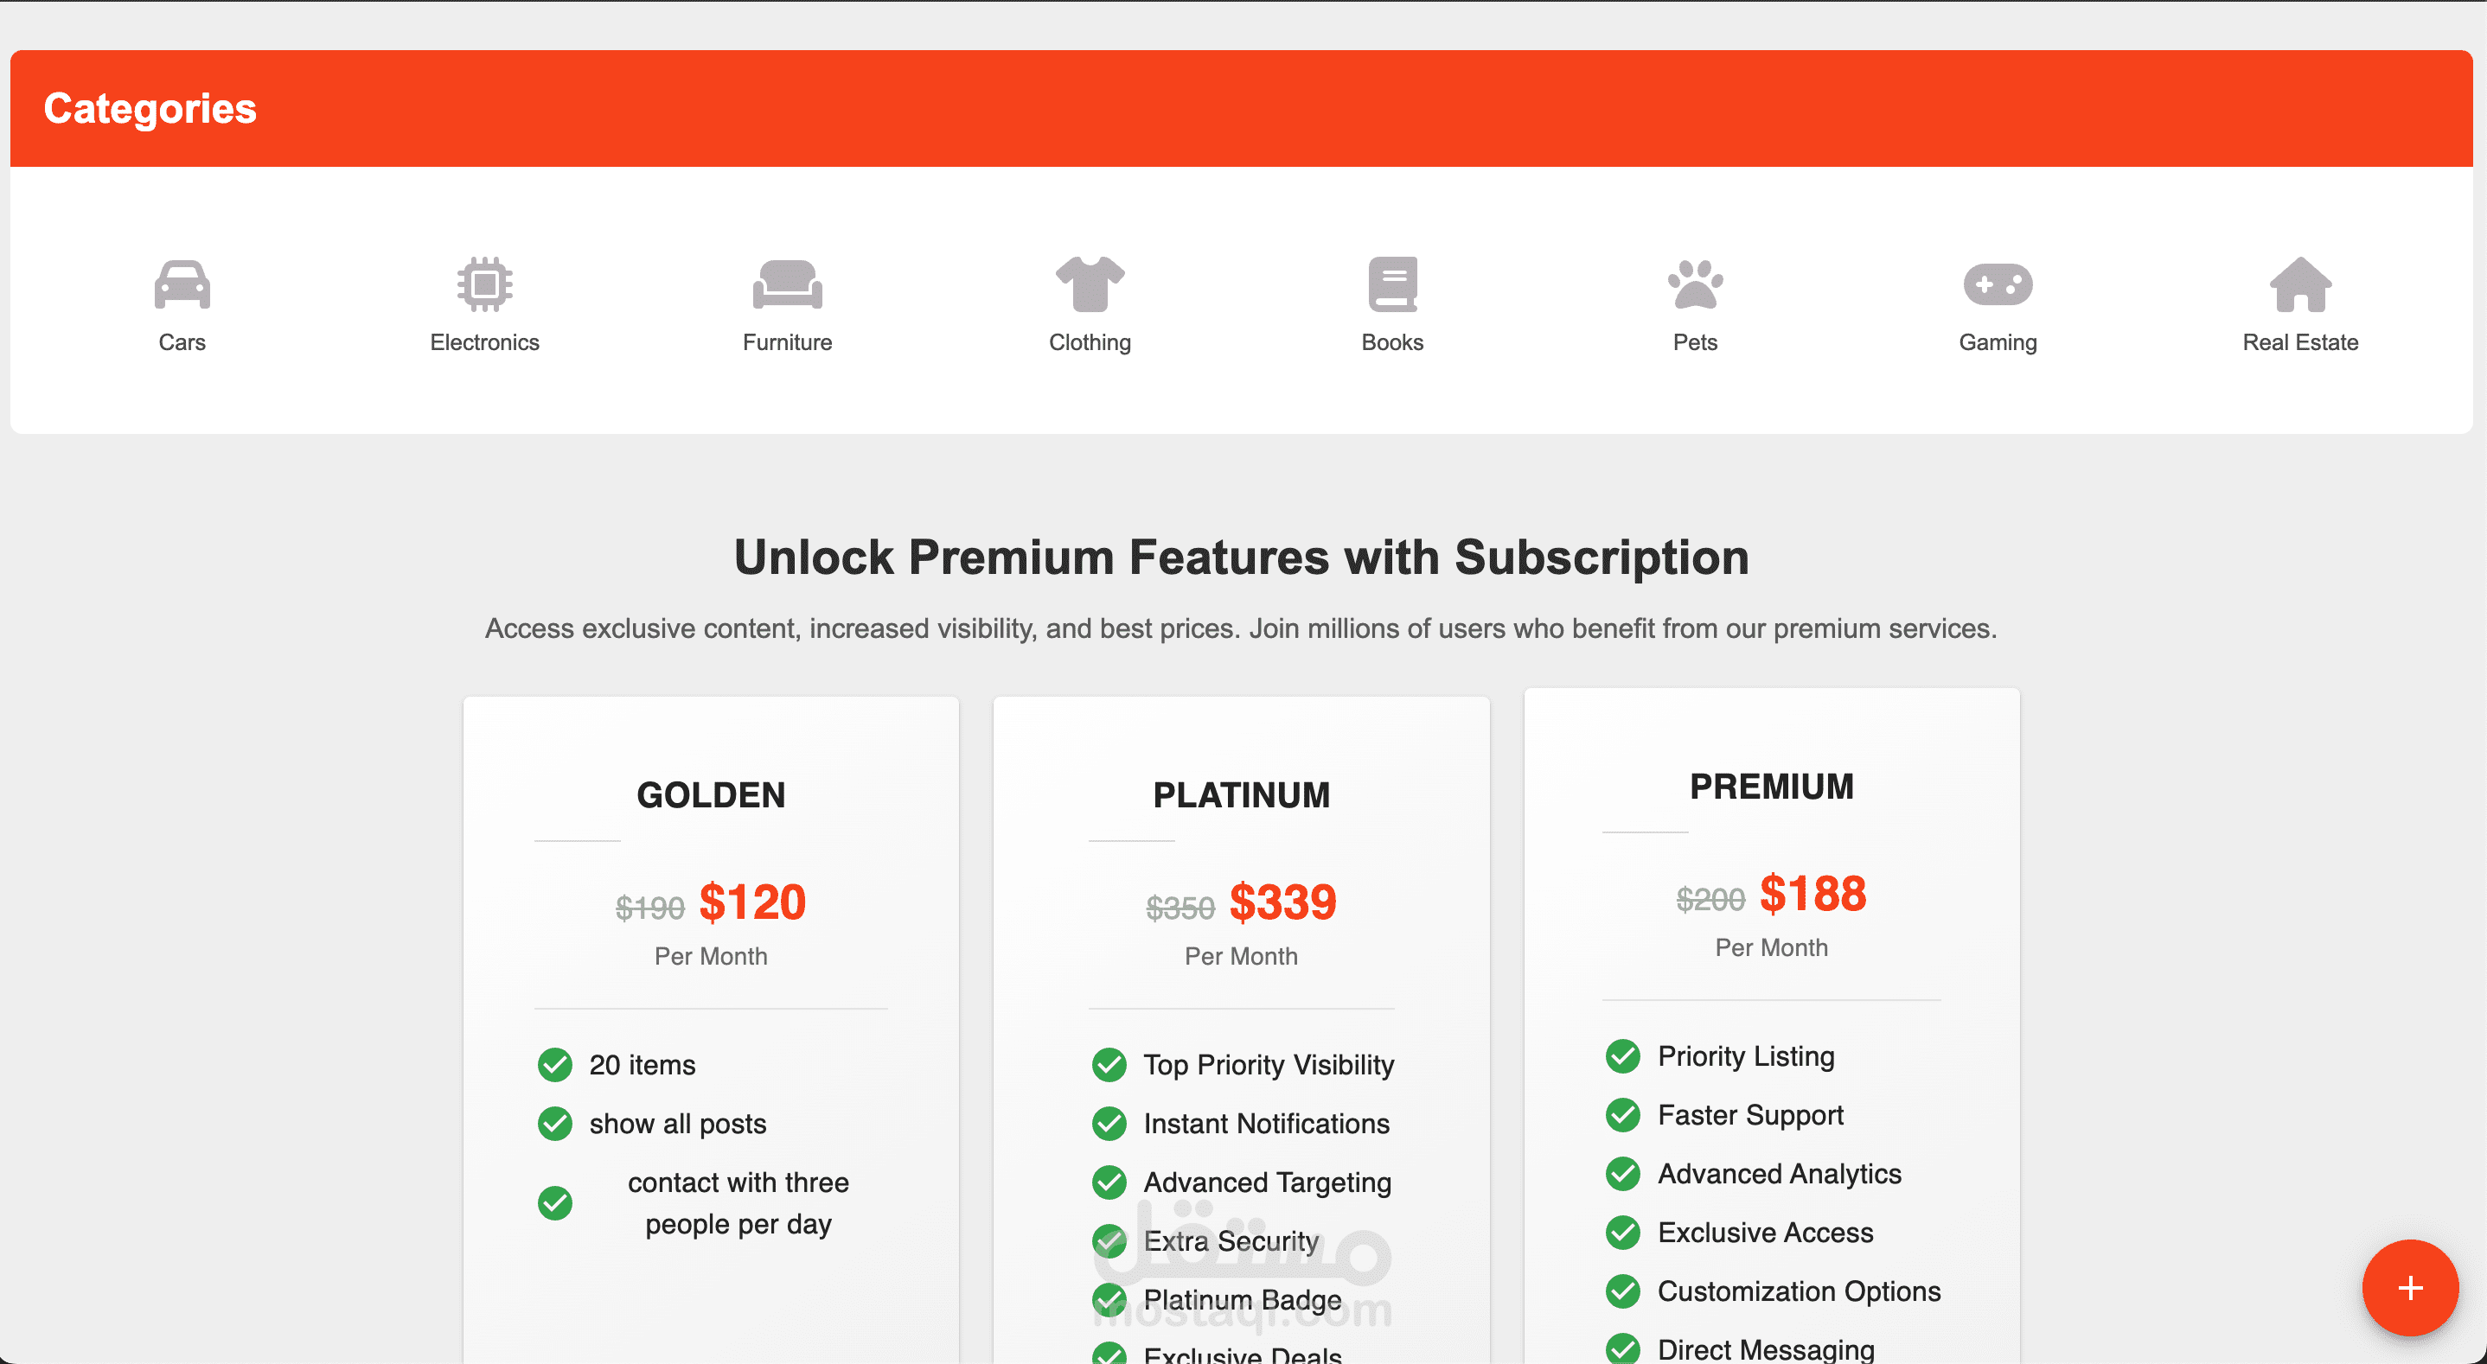Click the Advanced Analytics feature
The width and height of the screenshot is (2487, 1364).
[1780, 1174]
